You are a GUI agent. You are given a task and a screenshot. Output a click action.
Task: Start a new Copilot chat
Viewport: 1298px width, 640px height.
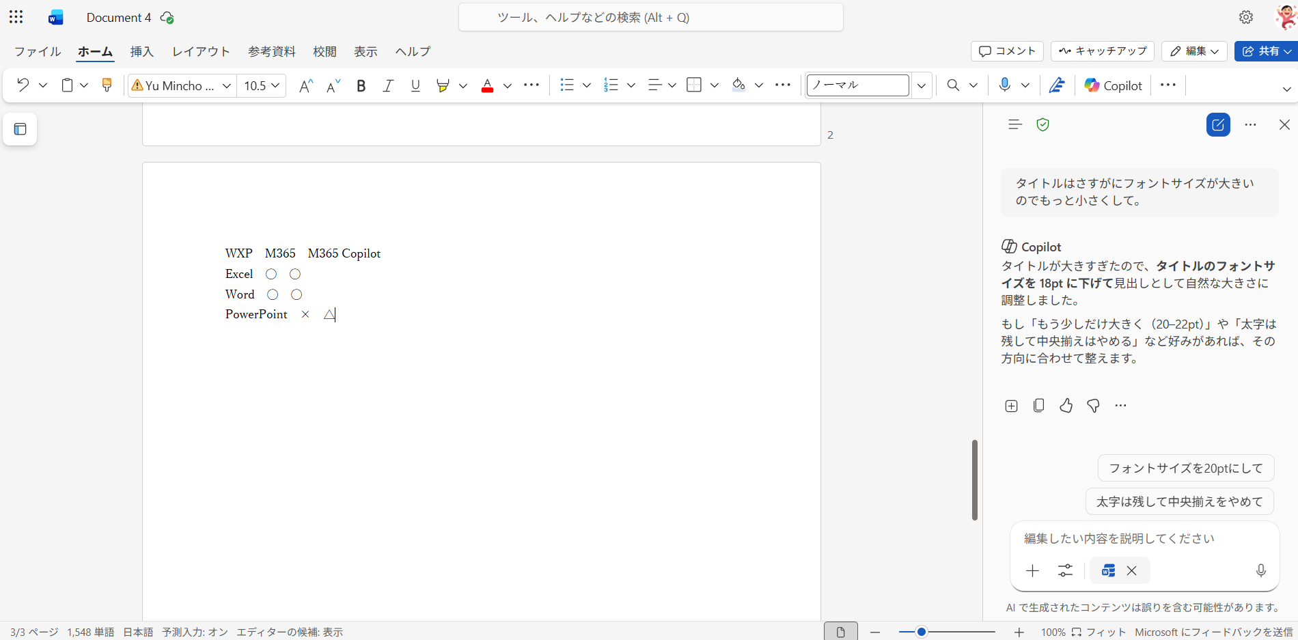[x=1218, y=125]
